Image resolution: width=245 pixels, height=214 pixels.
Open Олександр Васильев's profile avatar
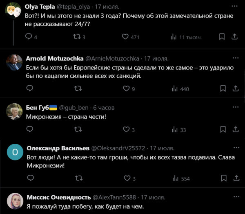click(15, 152)
